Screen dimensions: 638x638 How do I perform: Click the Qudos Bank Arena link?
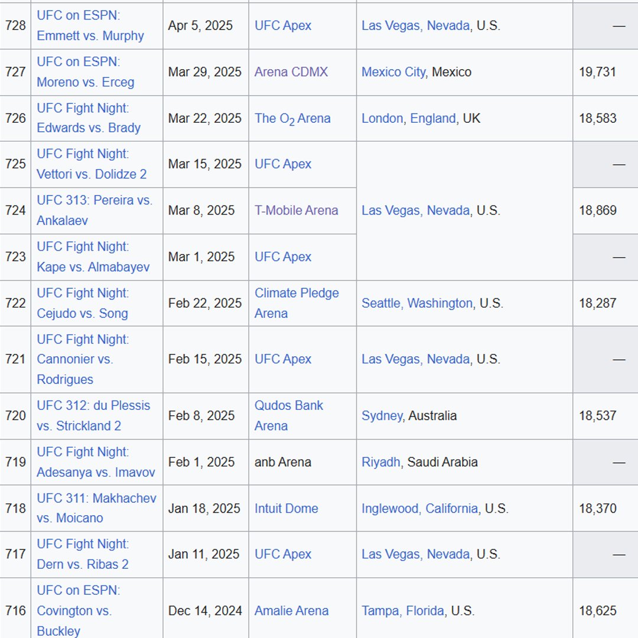[x=289, y=415]
